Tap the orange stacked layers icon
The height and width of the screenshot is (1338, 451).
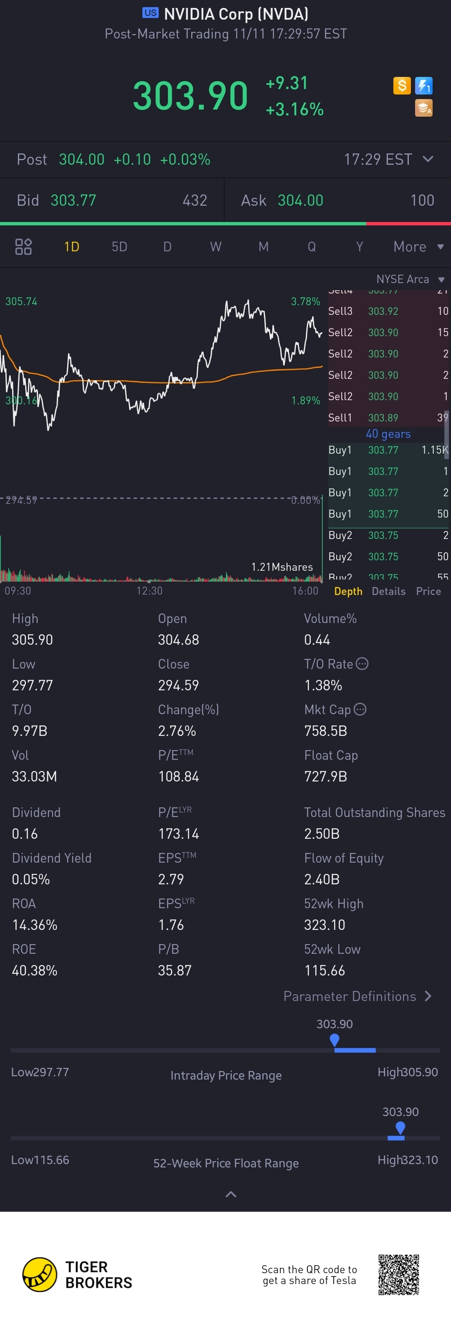423,108
